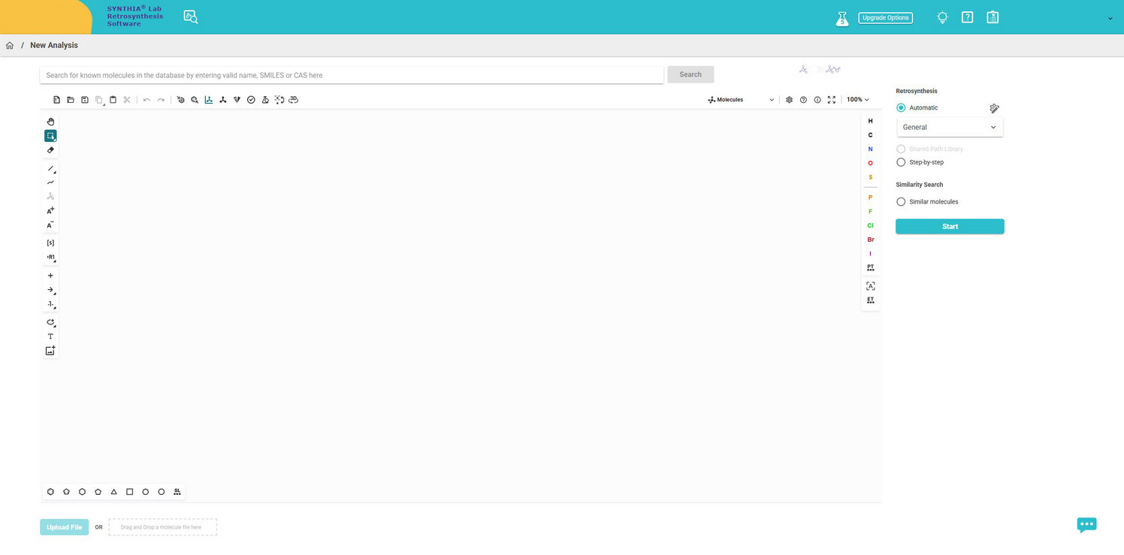1124x555 pixels.
Task: Go to the New Analysis breadcrumb
Action: 54,46
